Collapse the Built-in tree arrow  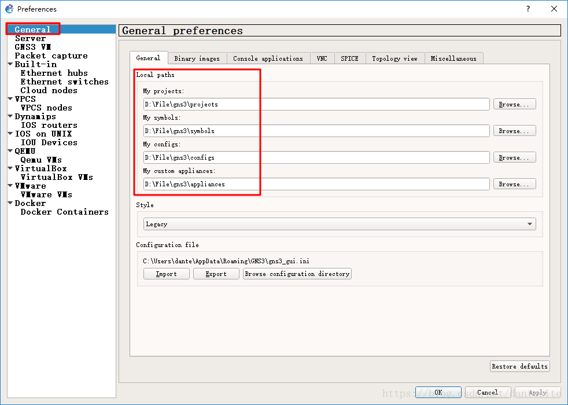tap(10, 64)
